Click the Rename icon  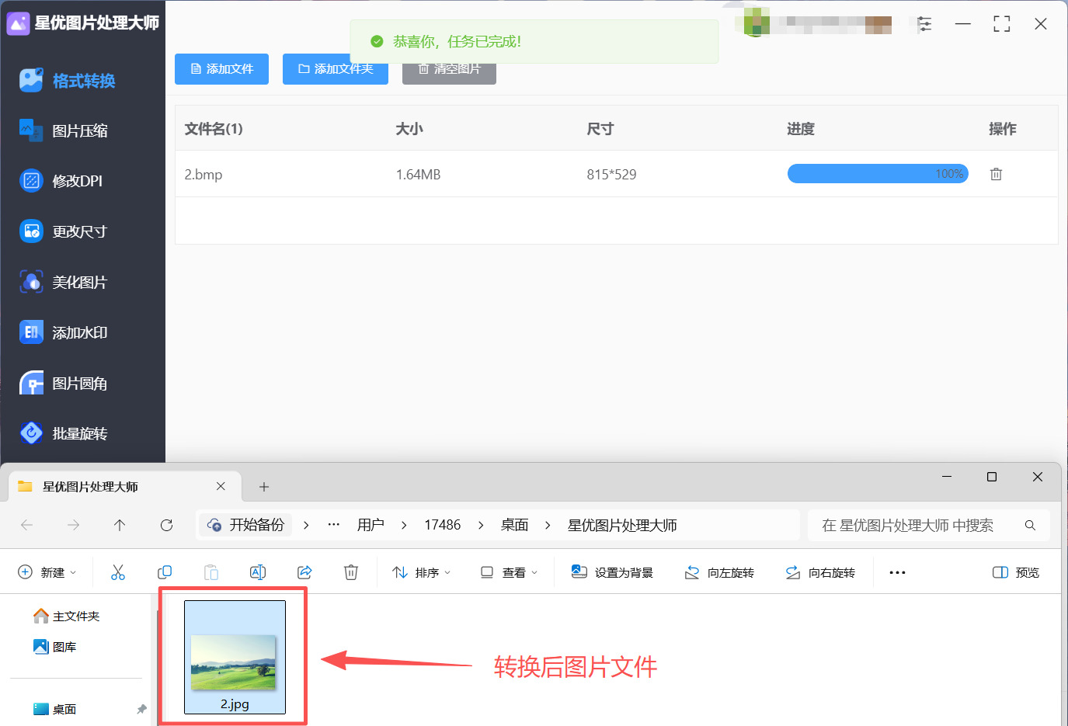click(x=258, y=572)
